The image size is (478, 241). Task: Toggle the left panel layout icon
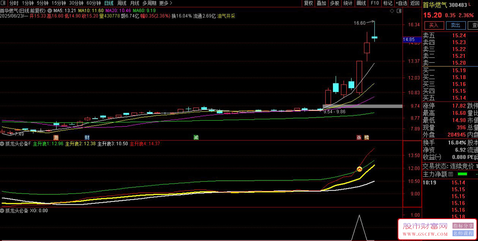tap(4, 3)
